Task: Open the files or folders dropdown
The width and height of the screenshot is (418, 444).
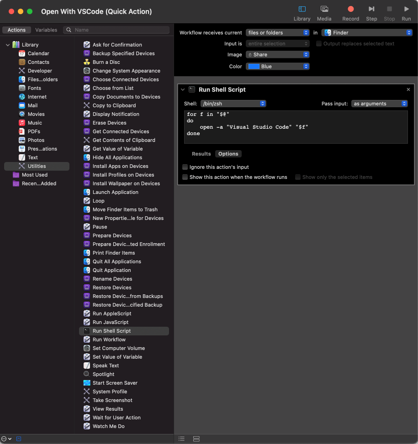Action: point(277,32)
